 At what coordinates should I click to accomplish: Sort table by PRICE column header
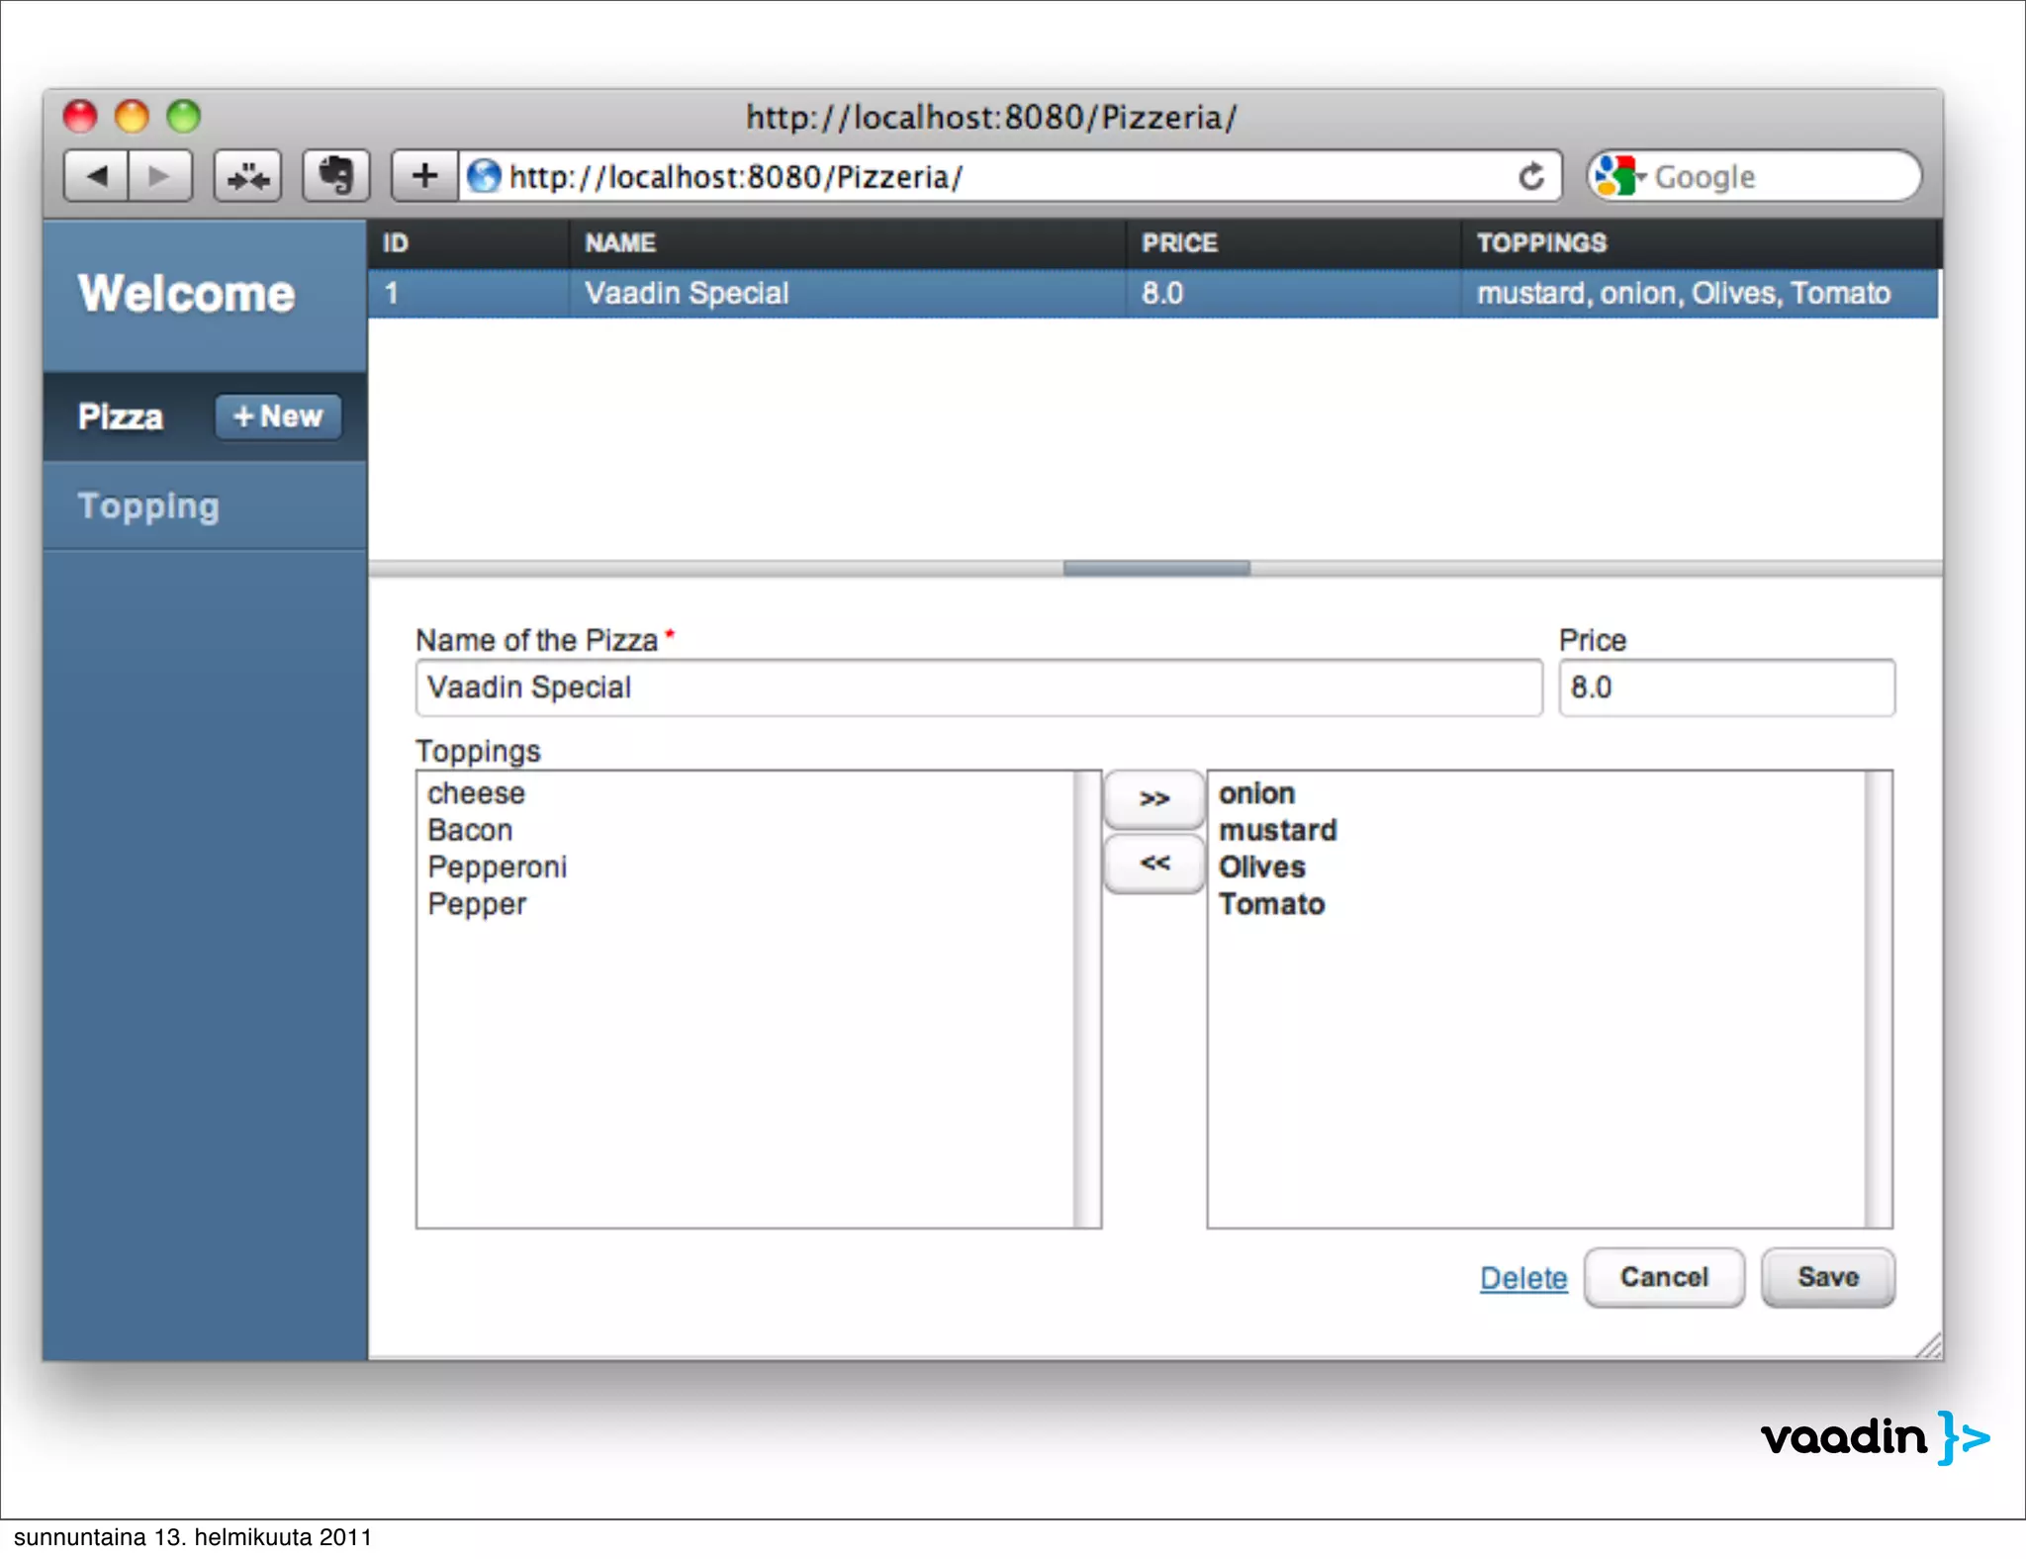click(1293, 243)
